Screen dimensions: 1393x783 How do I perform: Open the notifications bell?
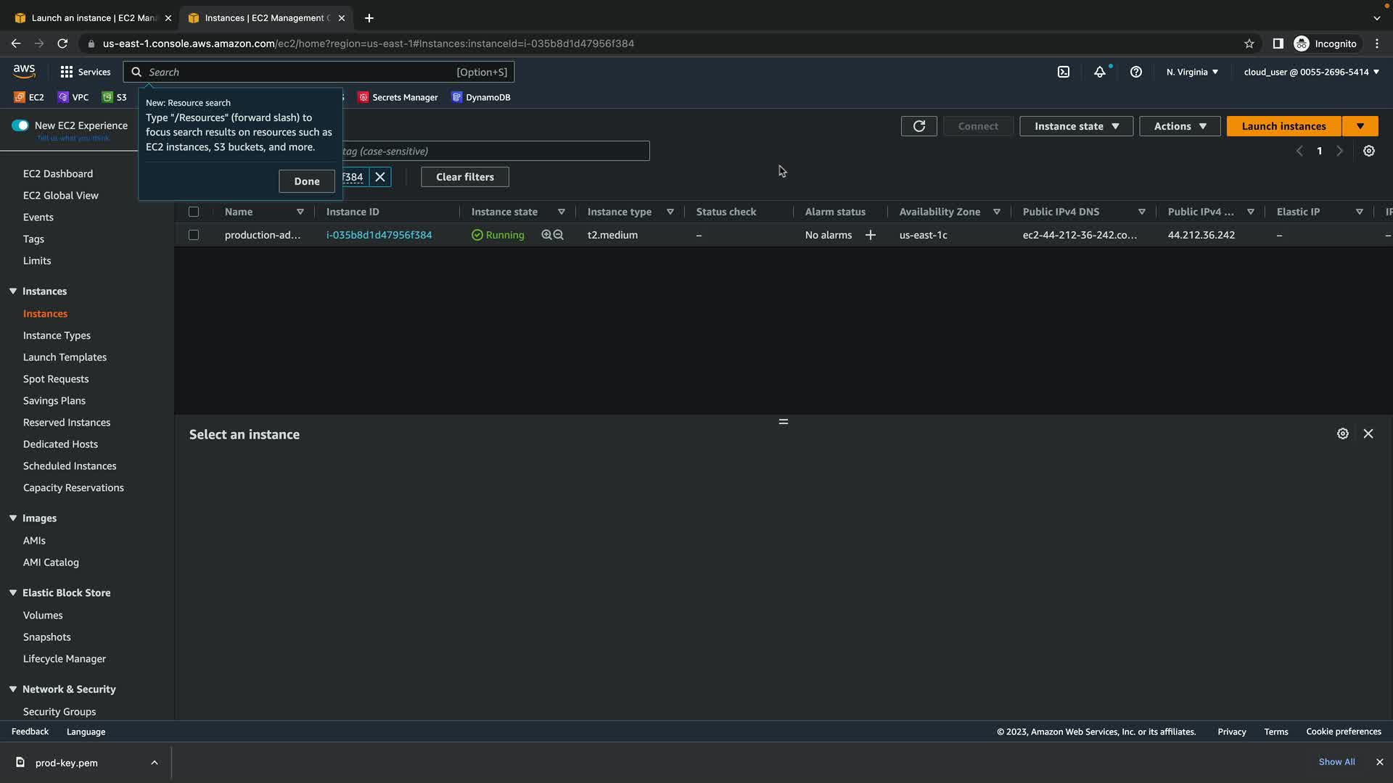click(1100, 72)
